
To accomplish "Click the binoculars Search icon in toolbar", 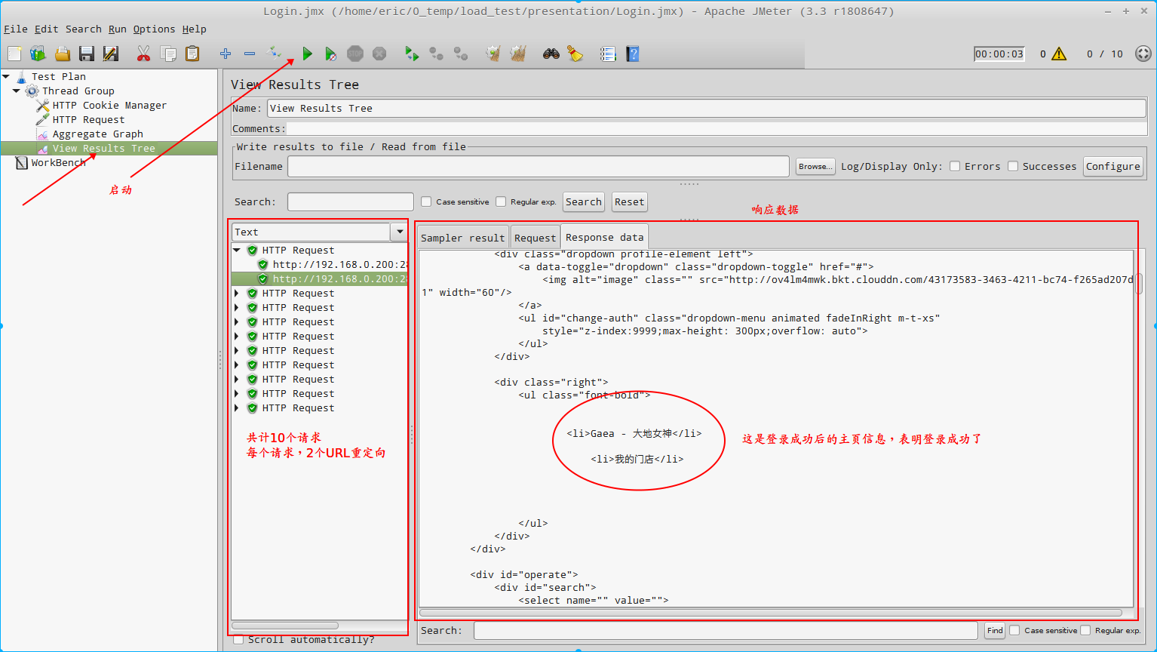I will (x=551, y=54).
